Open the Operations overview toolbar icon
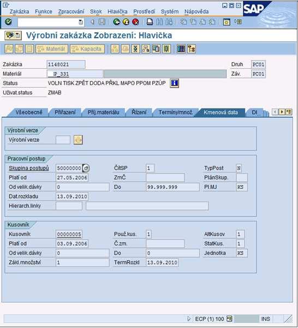 click(135, 49)
